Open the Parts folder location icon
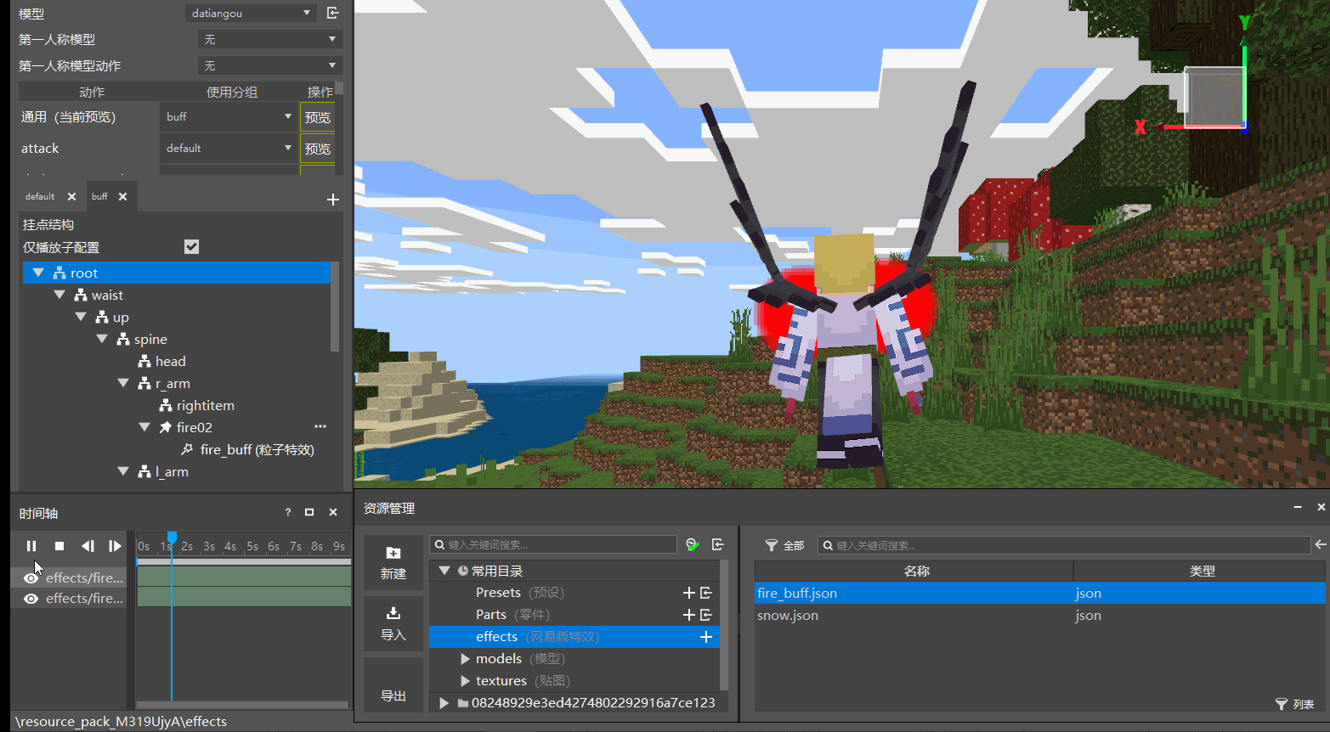1330x732 pixels. [x=705, y=615]
